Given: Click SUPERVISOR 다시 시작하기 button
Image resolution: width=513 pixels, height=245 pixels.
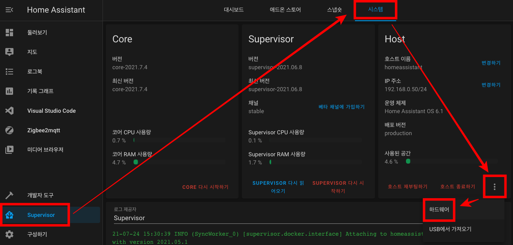Looking at the screenshot, I should click(338, 187).
